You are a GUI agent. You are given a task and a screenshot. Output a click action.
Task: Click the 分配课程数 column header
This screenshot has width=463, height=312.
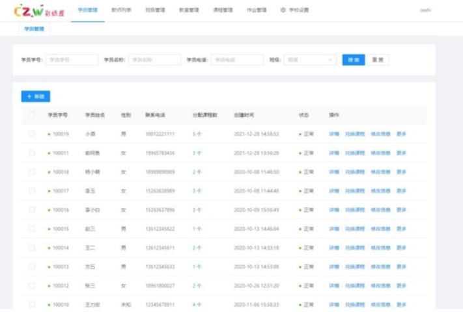(205, 115)
